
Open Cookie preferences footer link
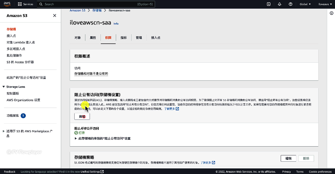(x=320, y=172)
